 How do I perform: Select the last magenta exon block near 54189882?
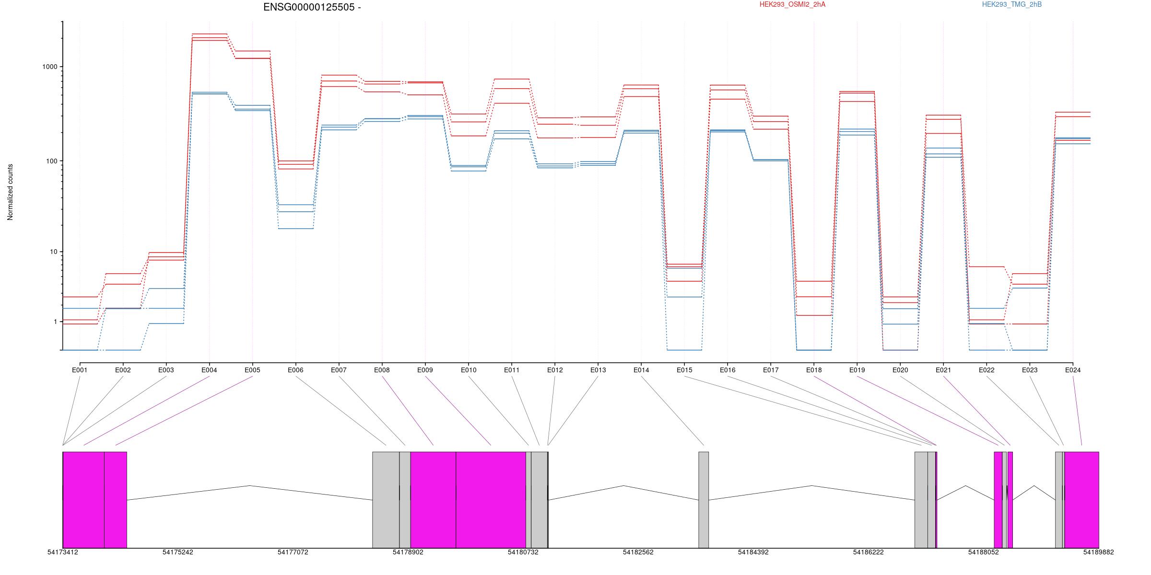pyautogui.click(x=1081, y=500)
